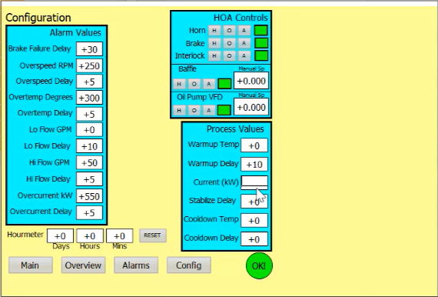
Task: Set Brake control to Auto (A)
Action: coord(244,43)
